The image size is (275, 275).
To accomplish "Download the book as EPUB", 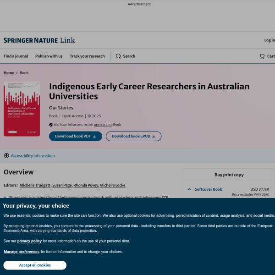I will pos(133,136).
